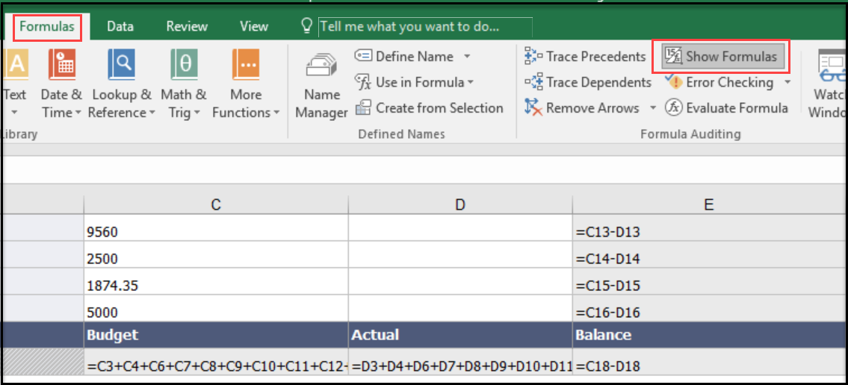Select cell with formula =C14-D14
The width and height of the screenshot is (848, 385).
click(x=710, y=255)
